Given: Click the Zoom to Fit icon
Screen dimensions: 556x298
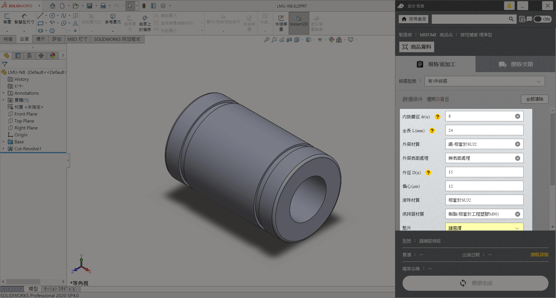Looking at the screenshot, I should (x=266, y=40).
